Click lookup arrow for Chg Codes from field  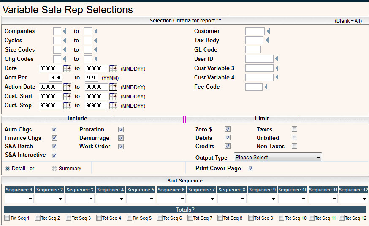point(65,59)
